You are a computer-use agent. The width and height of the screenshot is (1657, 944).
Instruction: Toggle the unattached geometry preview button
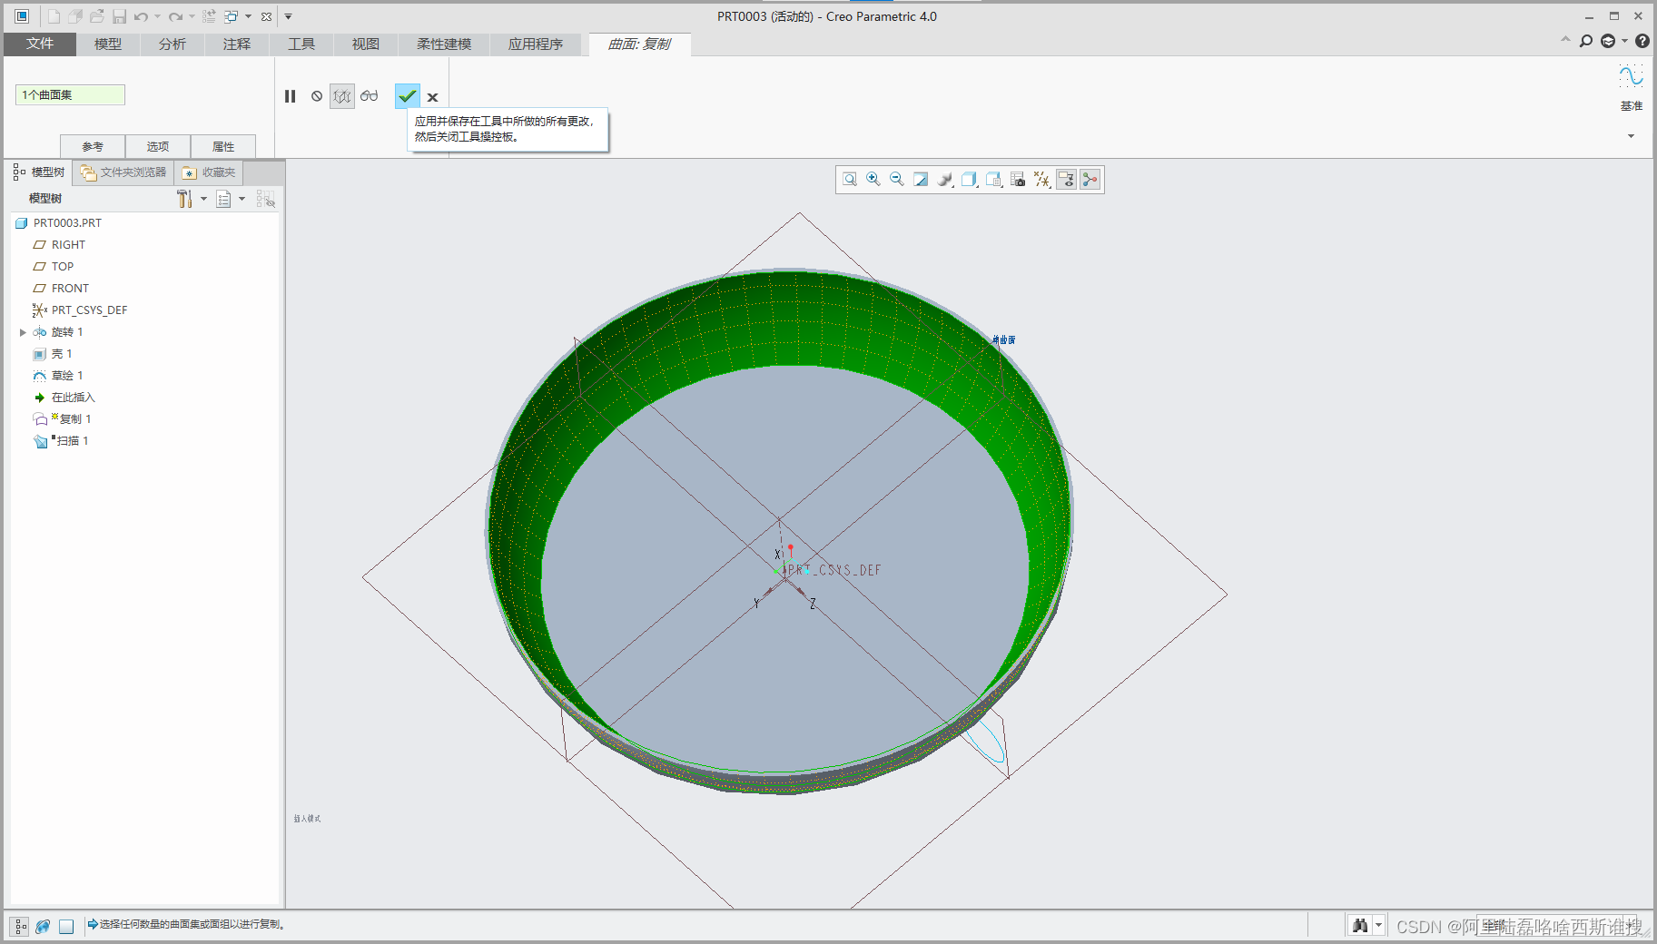[342, 96]
